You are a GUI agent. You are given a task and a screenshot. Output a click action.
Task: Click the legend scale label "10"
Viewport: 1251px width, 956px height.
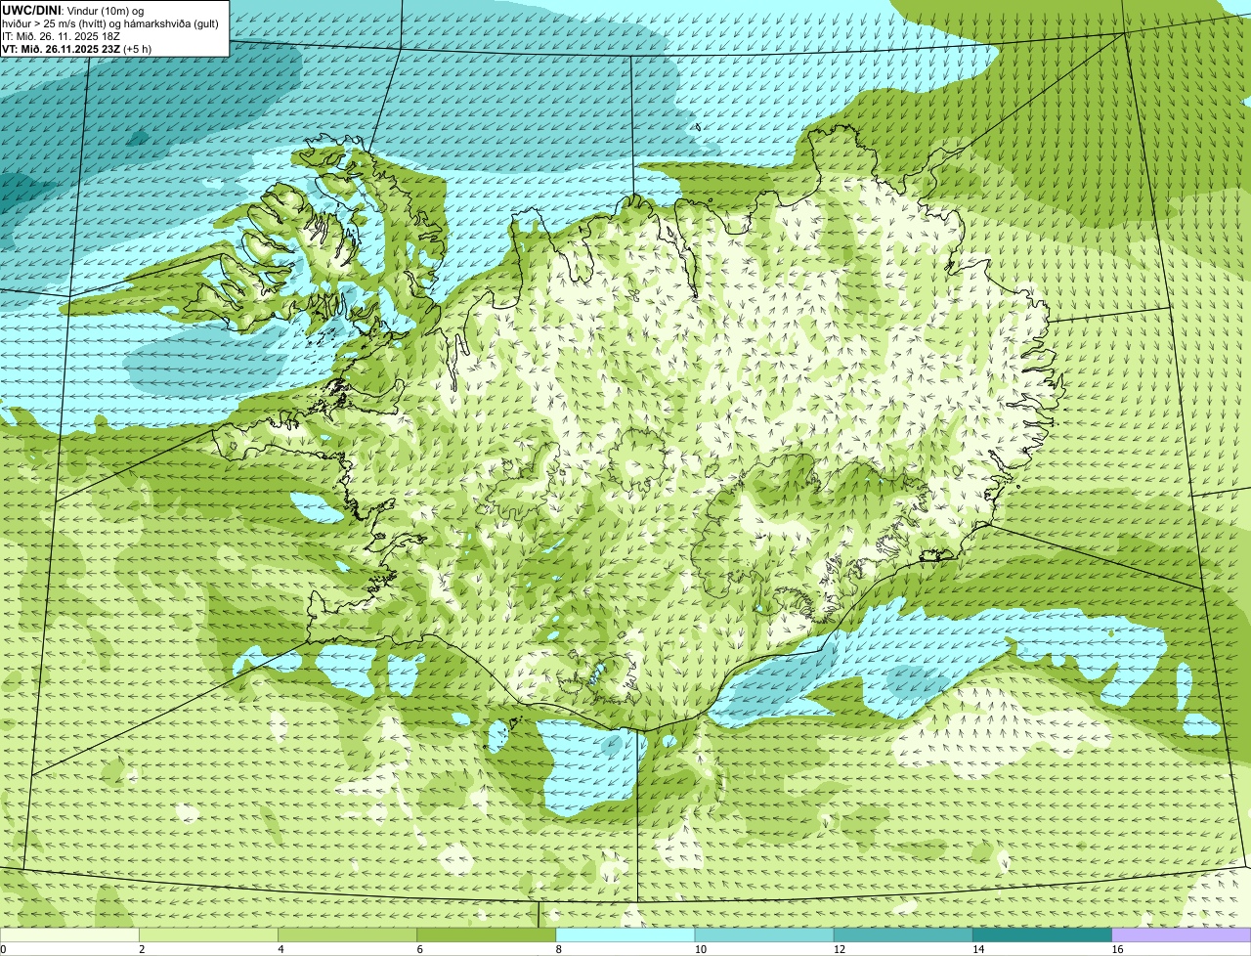point(700,949)
